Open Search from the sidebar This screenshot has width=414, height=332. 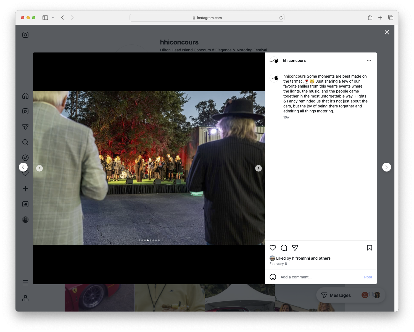pyautogui.click(x=25, y=142)
